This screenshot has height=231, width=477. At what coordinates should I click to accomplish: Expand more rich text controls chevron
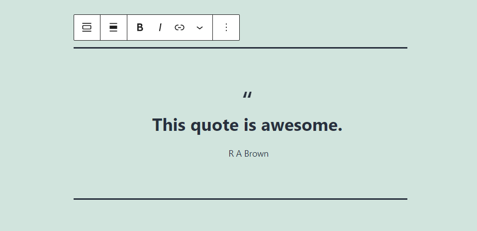click(x=199, y=28)
